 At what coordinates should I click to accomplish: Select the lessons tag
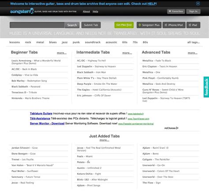(15, 42)
